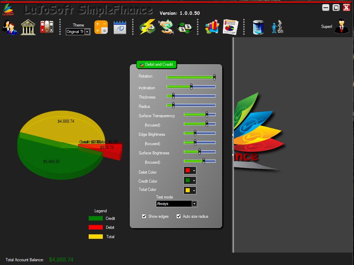
Task: Click the red Debit legend swatch
Action: [x=96, y=227]
